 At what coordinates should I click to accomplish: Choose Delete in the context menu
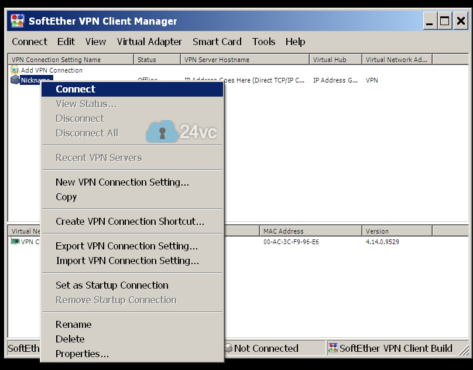pos(132,339)
